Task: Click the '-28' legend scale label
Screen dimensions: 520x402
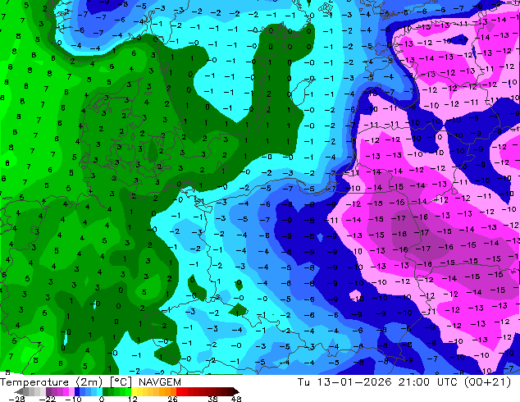Action: click(x=16, y=399)
